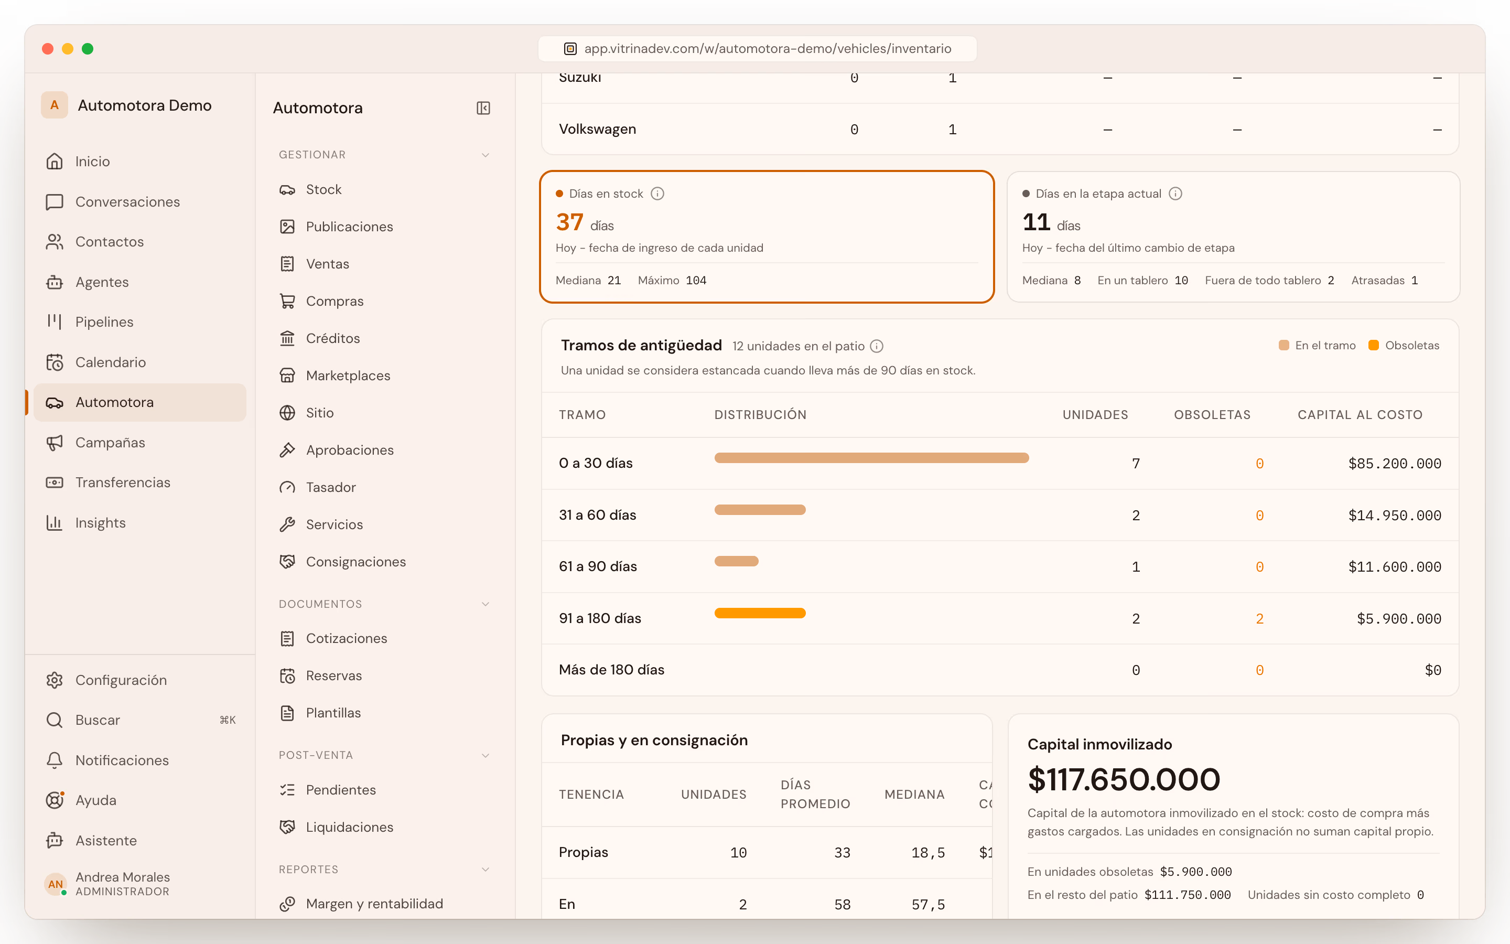This screenshot has width=1510, height=944.
Task: Open the Ventas menu item
Action: tap(384, 264)
